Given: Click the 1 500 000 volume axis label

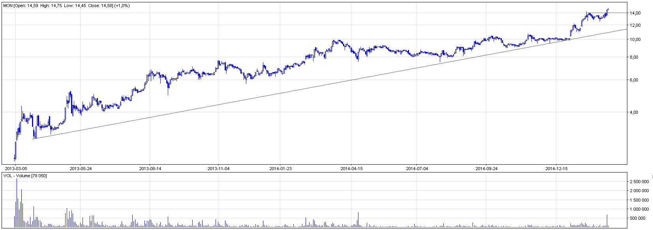Looking at the screenshot, I should 639,200.
